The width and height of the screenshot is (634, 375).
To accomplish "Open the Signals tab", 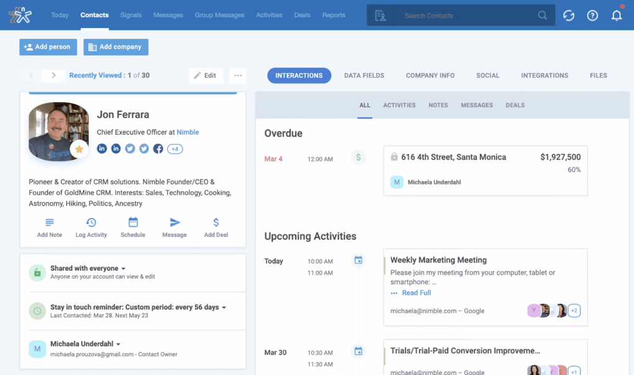I will click(131, 15).
